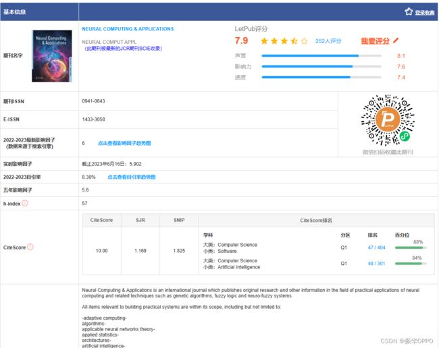Click the half-filled fourth rating star
The image size is (439, 348).
point(294,41)
